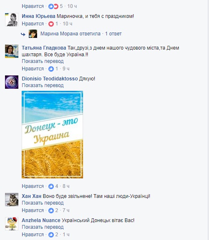
Task: Open Хан Хан's wolf avatar
Action: [12, 200]
